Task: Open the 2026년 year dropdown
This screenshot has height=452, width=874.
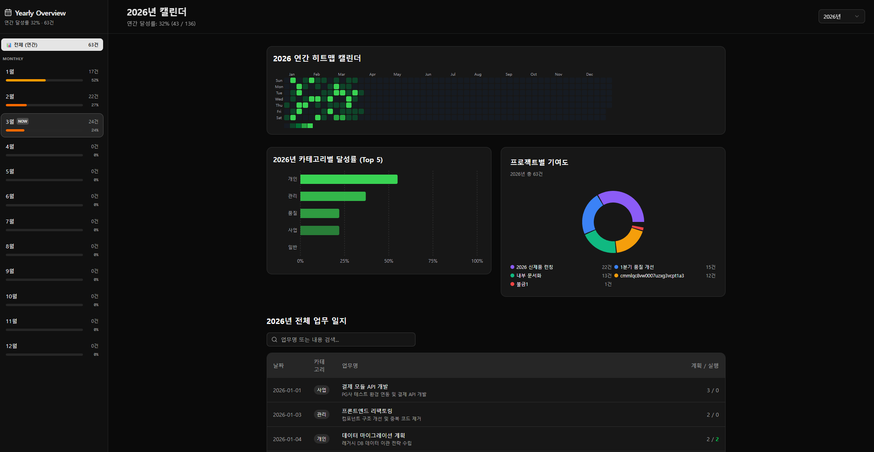Action: tap(841, 16)
